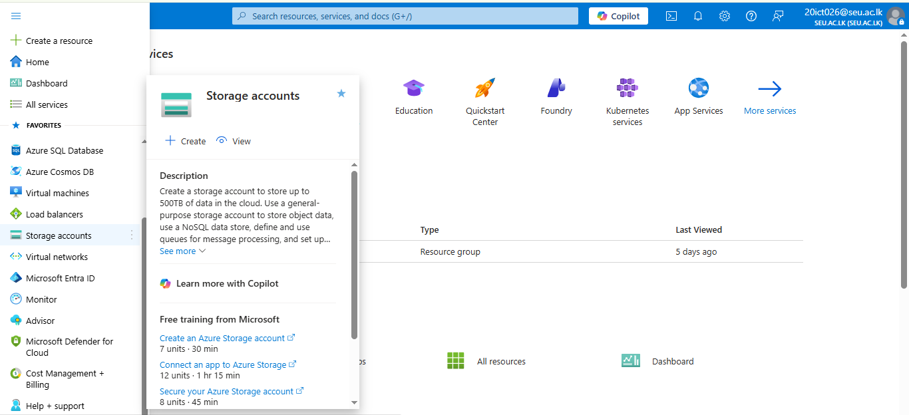Click Learn more with Copilot
The width and height of the screenshot is (909, 415).
tap(220, 283)
